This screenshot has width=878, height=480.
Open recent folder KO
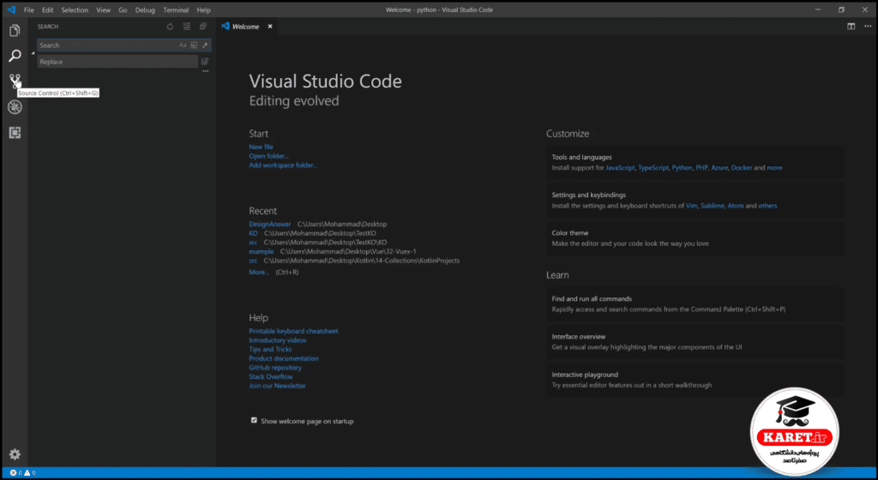tap(253, 233)
